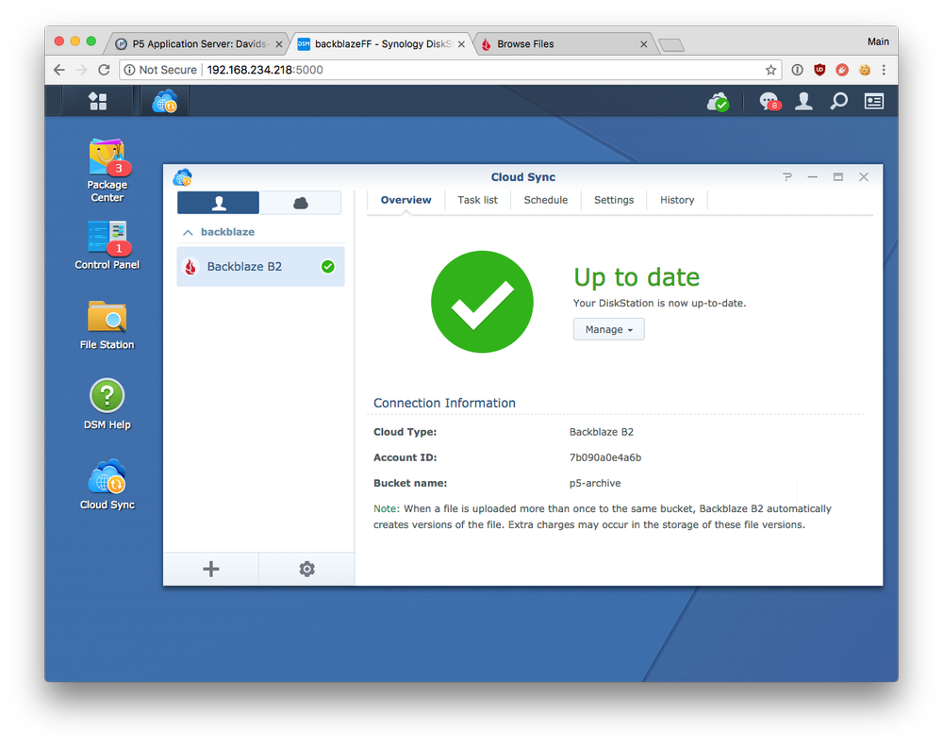Open a new browser tab
Image resolution: width=943 pixels, height=746 pixels.
671,44
